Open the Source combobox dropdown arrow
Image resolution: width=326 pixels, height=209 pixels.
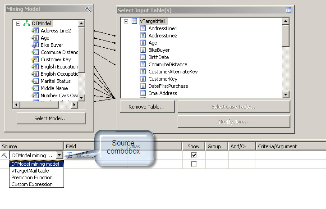59,155
